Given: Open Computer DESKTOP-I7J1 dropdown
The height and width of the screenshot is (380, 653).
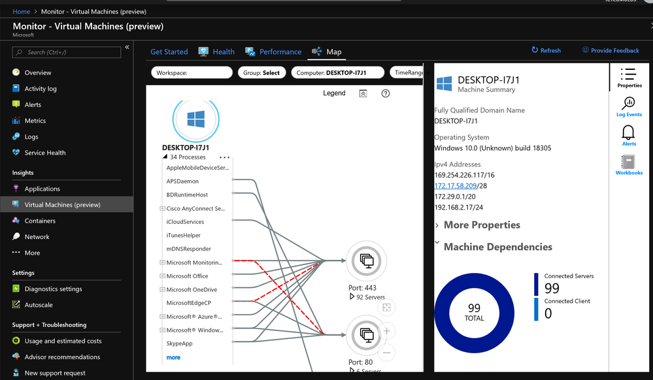Looking at the screenshot, I should click(x=337, y=72).
